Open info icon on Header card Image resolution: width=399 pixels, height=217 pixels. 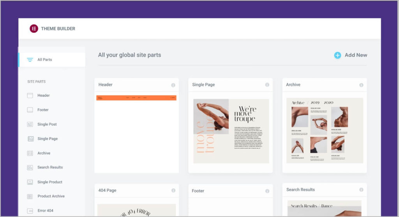click(x=173, y=85)
